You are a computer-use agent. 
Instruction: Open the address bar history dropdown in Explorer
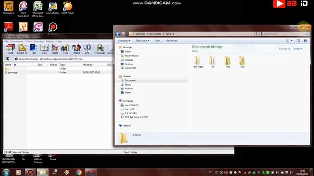(x=254, y=34)
